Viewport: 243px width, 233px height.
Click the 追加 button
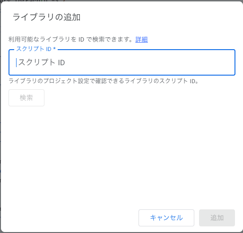(217, 218)
